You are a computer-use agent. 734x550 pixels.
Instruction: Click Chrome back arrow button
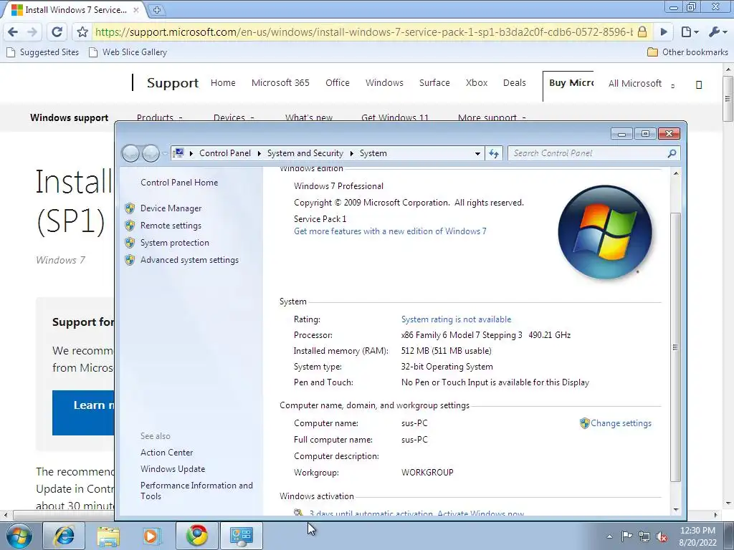click(13, 32)
